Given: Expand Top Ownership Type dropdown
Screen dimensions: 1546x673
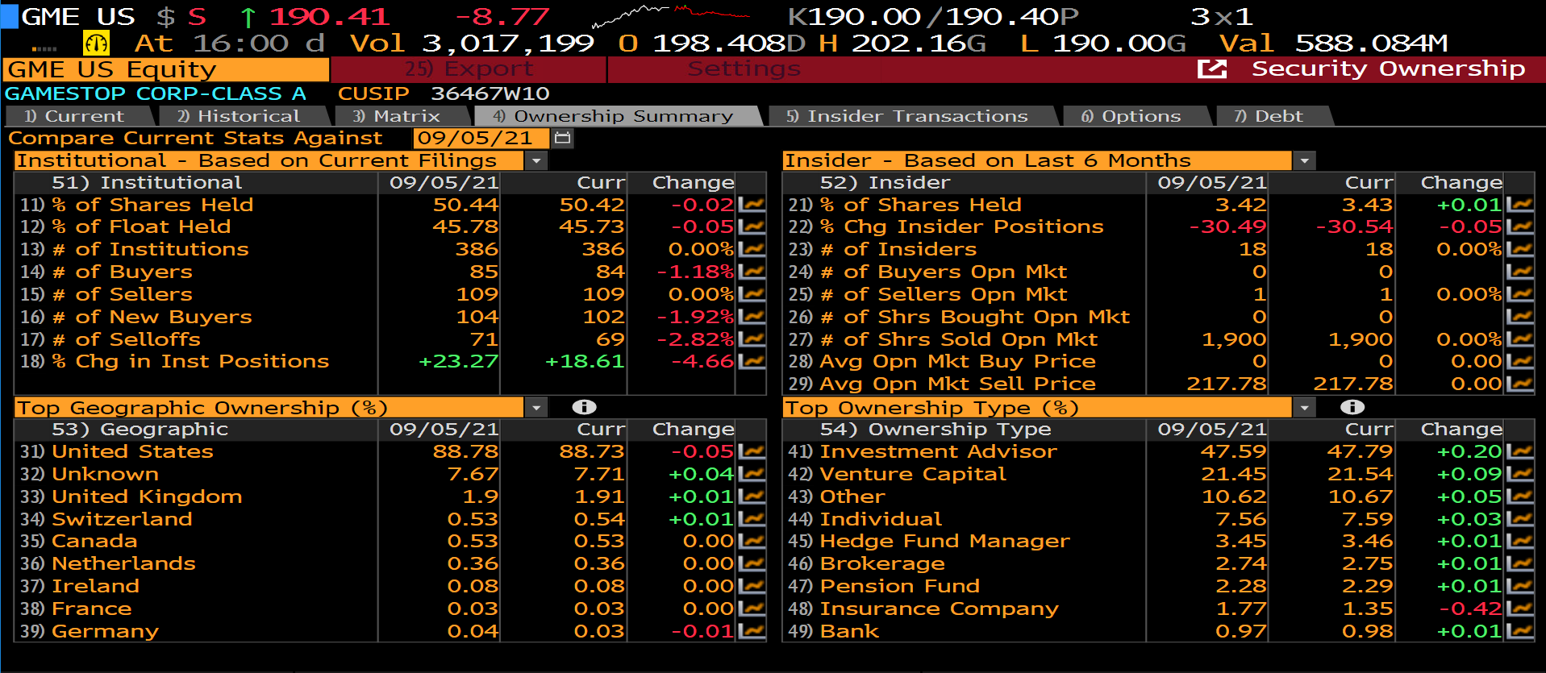Looking at the screenshot, I should tap(1304, 408).
